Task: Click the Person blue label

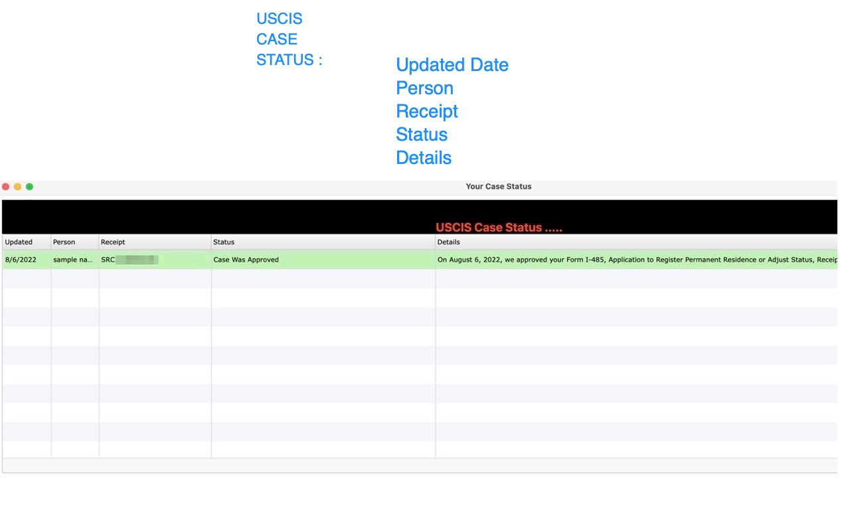Action: coord(424,88)
